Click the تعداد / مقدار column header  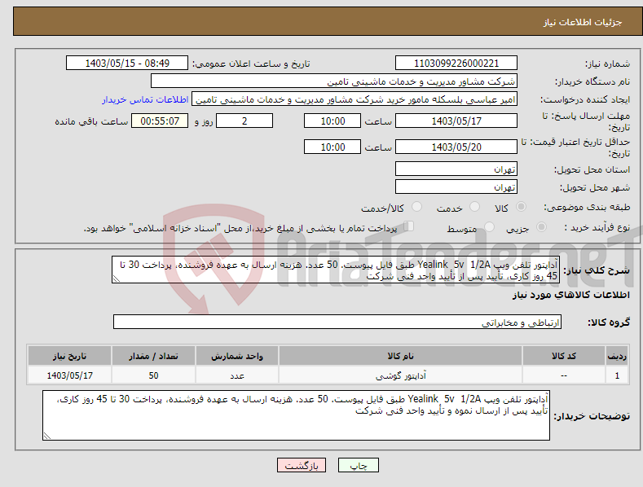[153, 356]
